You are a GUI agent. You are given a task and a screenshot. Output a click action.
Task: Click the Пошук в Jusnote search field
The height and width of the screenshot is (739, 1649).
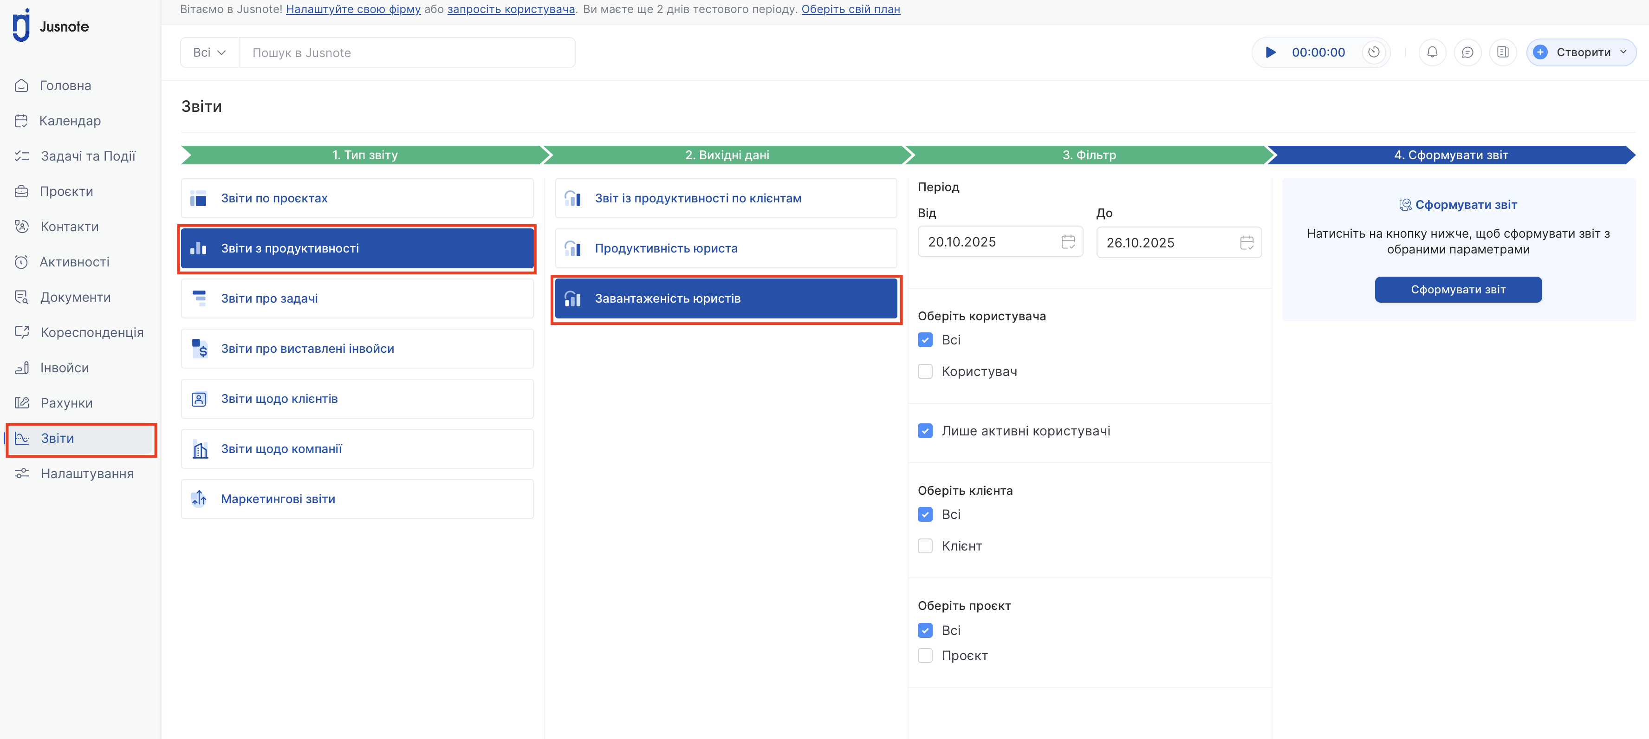407,52
